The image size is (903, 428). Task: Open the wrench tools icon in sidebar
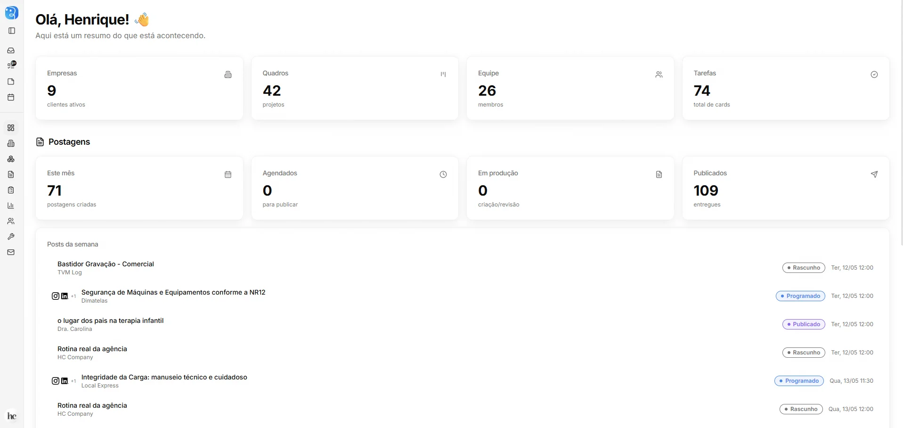pyautogui.click(x=11, y=237)
